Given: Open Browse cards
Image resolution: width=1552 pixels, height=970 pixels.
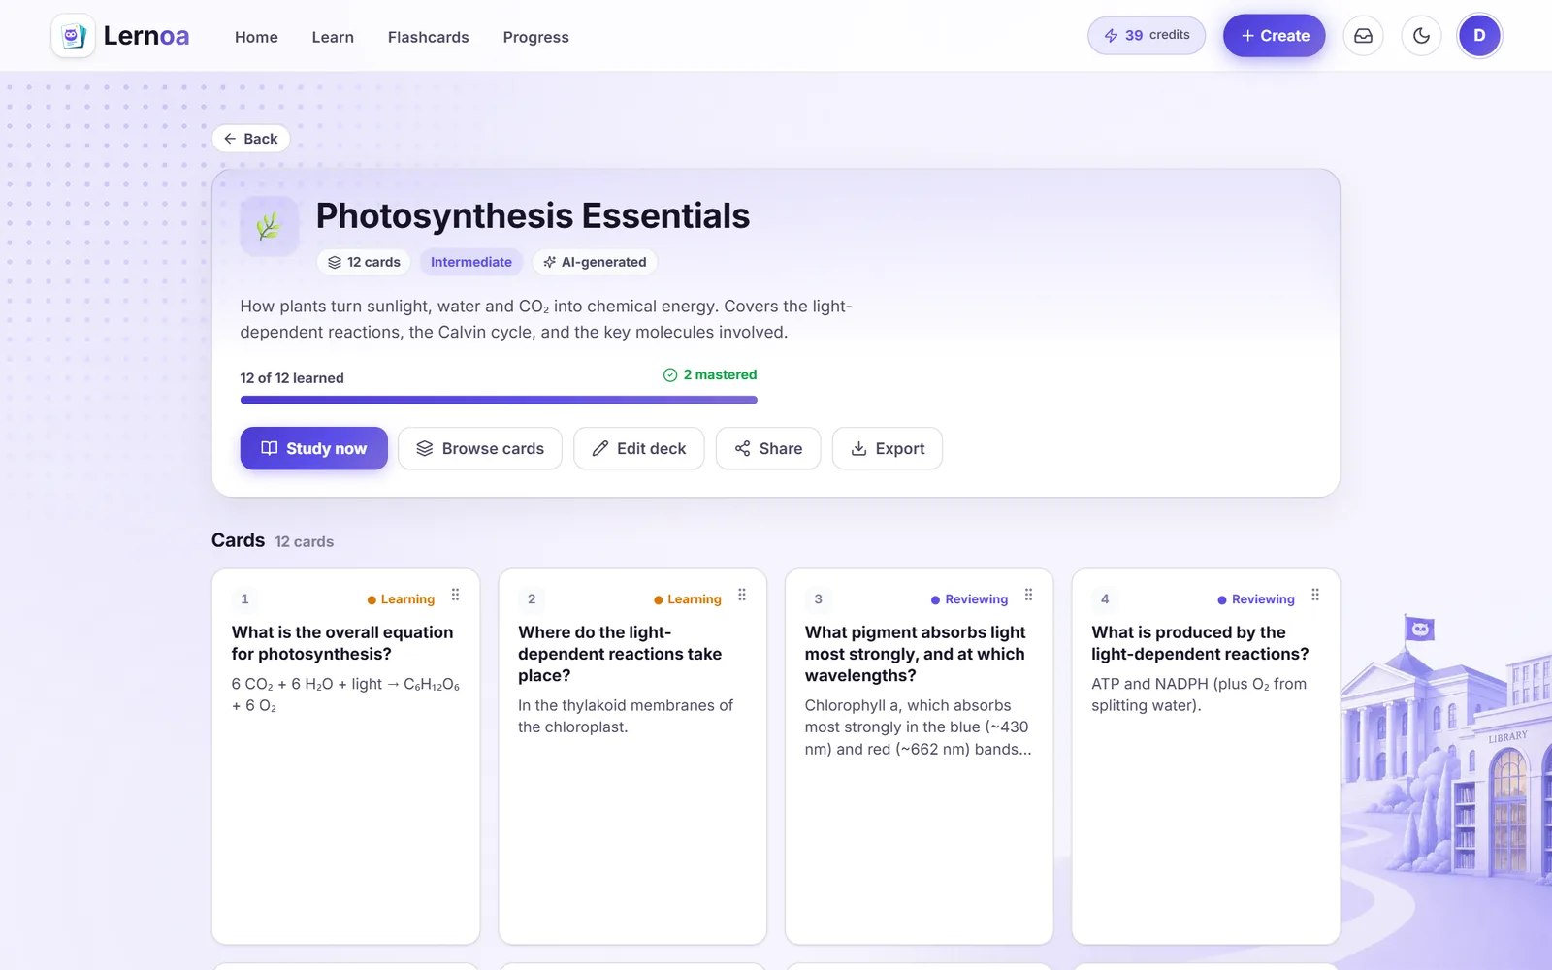Looking at the screenshot, I should coord(480,448).
